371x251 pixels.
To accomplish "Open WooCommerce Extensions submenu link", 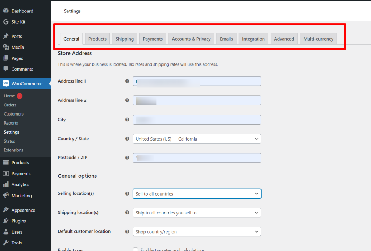I will coord(13,150).
